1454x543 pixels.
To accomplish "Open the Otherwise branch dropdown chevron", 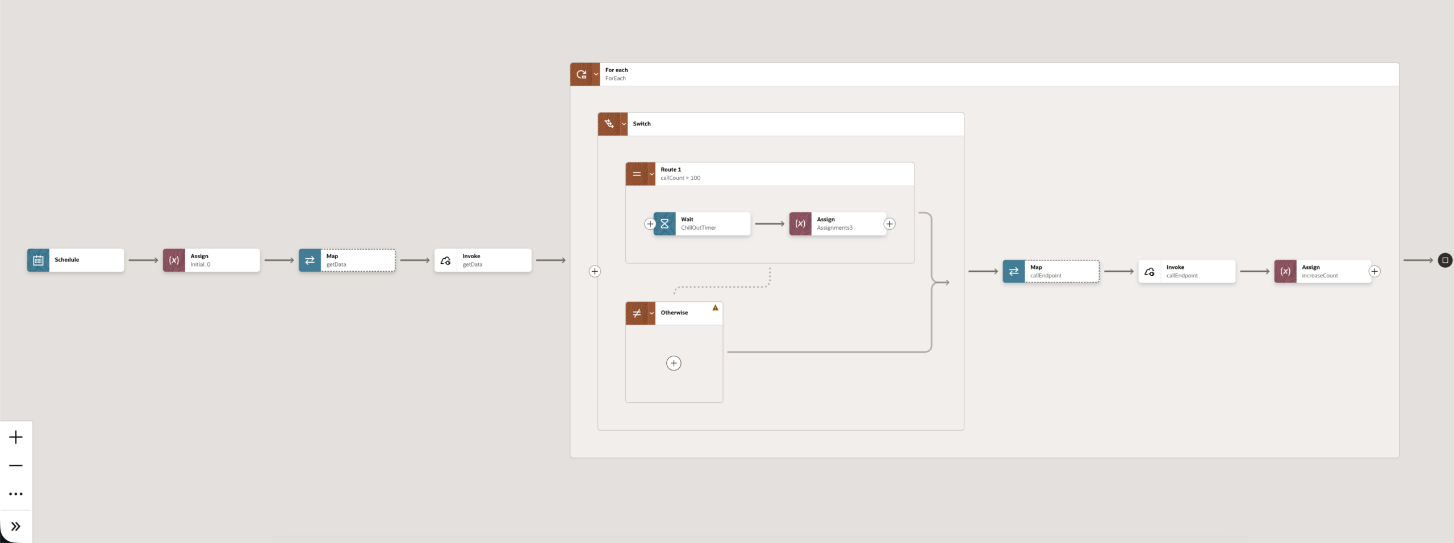I will (651, 313).
